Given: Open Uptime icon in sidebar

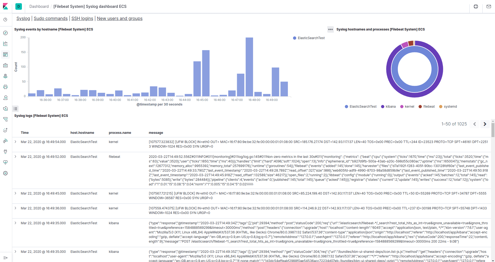Looking at the screenshot, I should [x=5, y=130].
